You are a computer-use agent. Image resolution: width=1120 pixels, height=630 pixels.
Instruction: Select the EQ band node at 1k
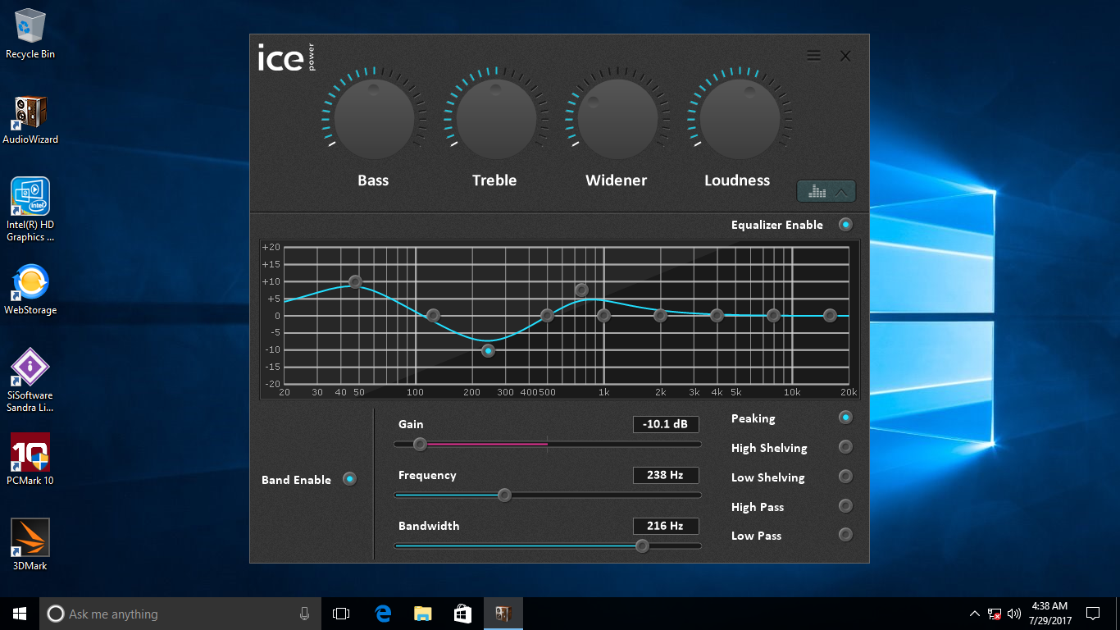click(603, 315)
